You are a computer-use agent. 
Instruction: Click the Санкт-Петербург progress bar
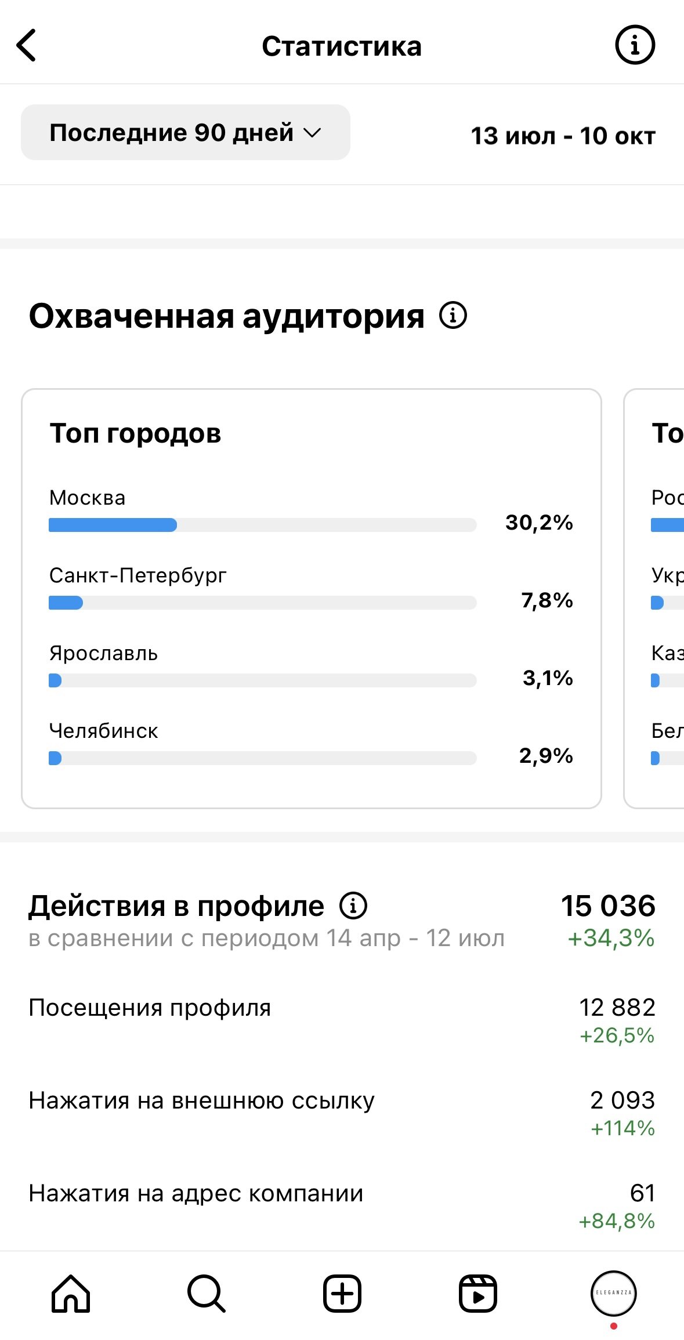pos(262,603)
